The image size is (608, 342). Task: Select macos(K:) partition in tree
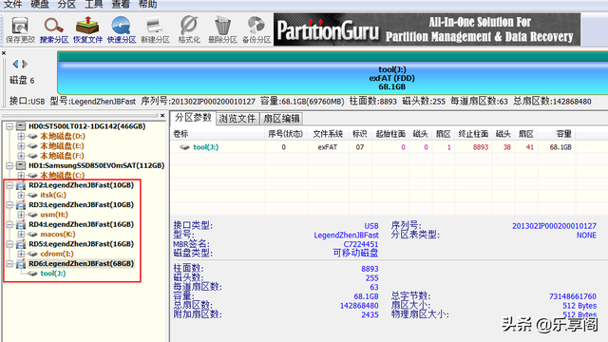(x=58, y=235)
